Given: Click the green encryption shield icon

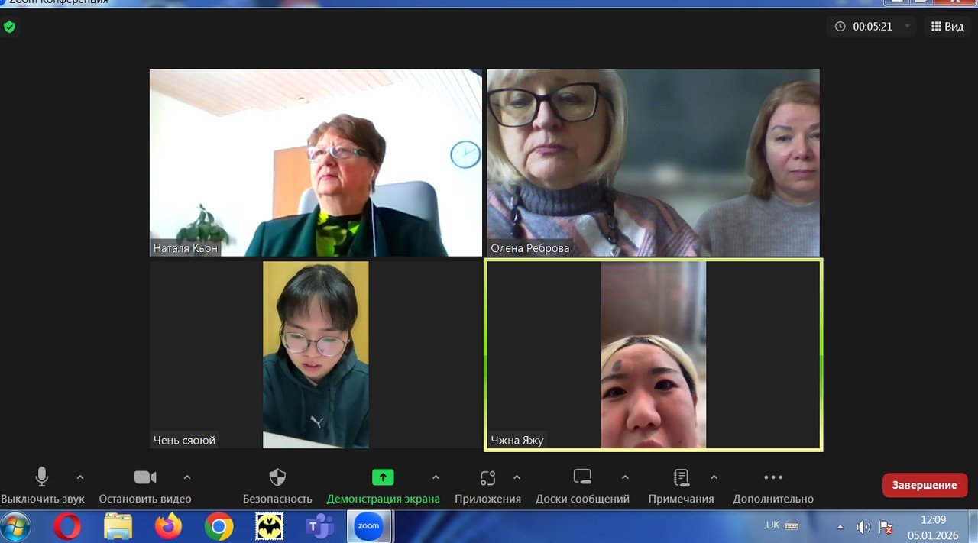Looking at the screenshot, I should (x=9, y=27).
